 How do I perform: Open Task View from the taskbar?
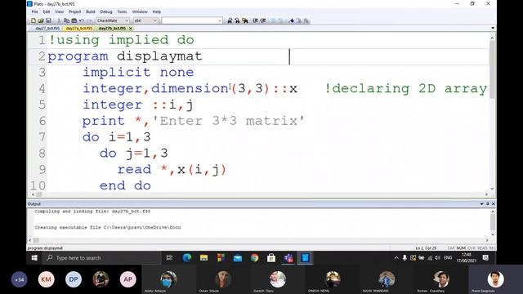coord(169,258)
